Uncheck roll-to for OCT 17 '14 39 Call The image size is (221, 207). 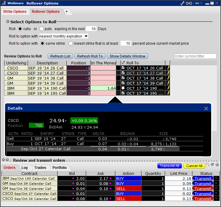coord(123,83)
